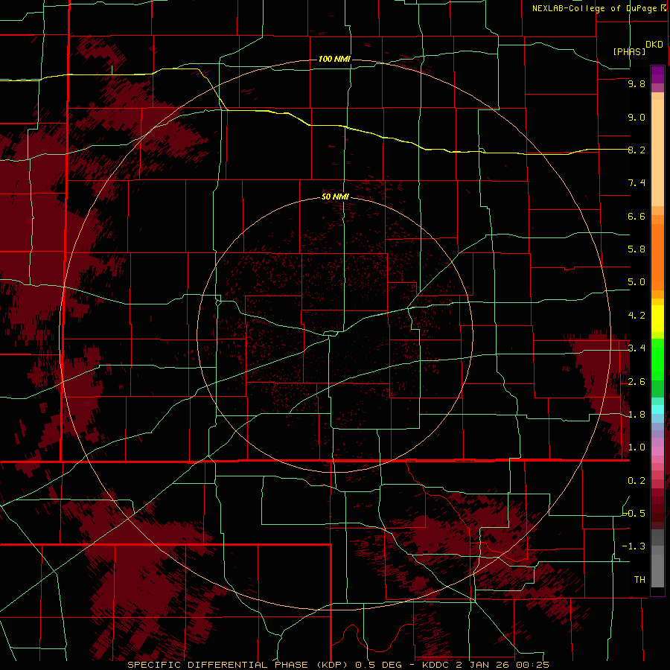
Task: Click the 5.0 value on the scale
Action: coord(636,282)
